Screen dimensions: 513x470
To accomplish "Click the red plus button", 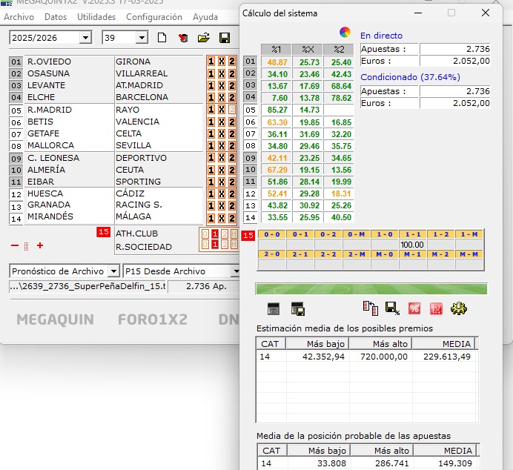I will coord(40,246).
